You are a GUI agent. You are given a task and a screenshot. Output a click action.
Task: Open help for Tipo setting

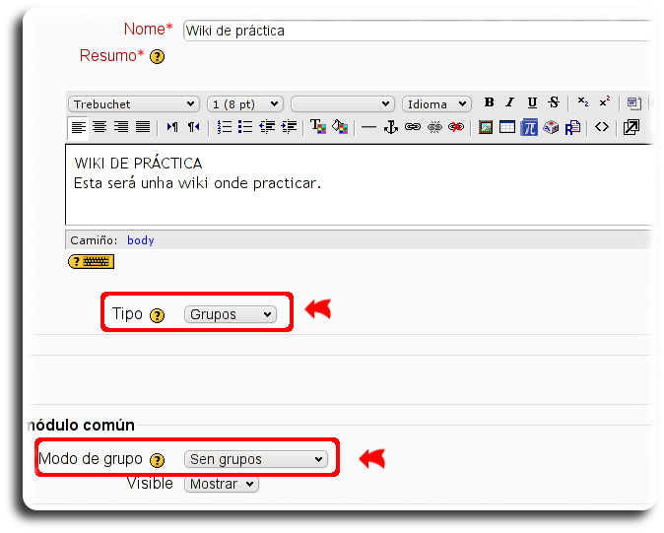tap(157, 315)
